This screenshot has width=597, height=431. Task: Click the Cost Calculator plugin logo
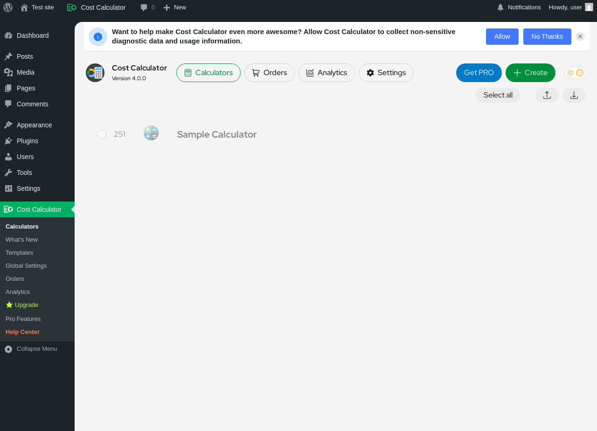[95, 73]
